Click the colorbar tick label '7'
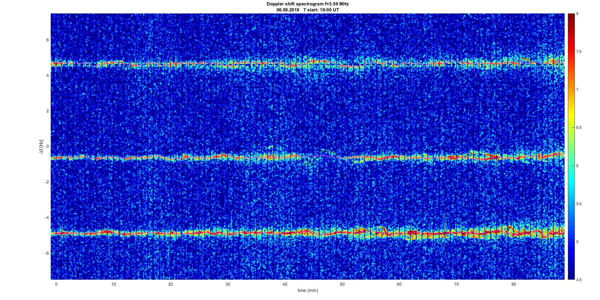This screenshot has width=600, height=300. tap(577, 90)
